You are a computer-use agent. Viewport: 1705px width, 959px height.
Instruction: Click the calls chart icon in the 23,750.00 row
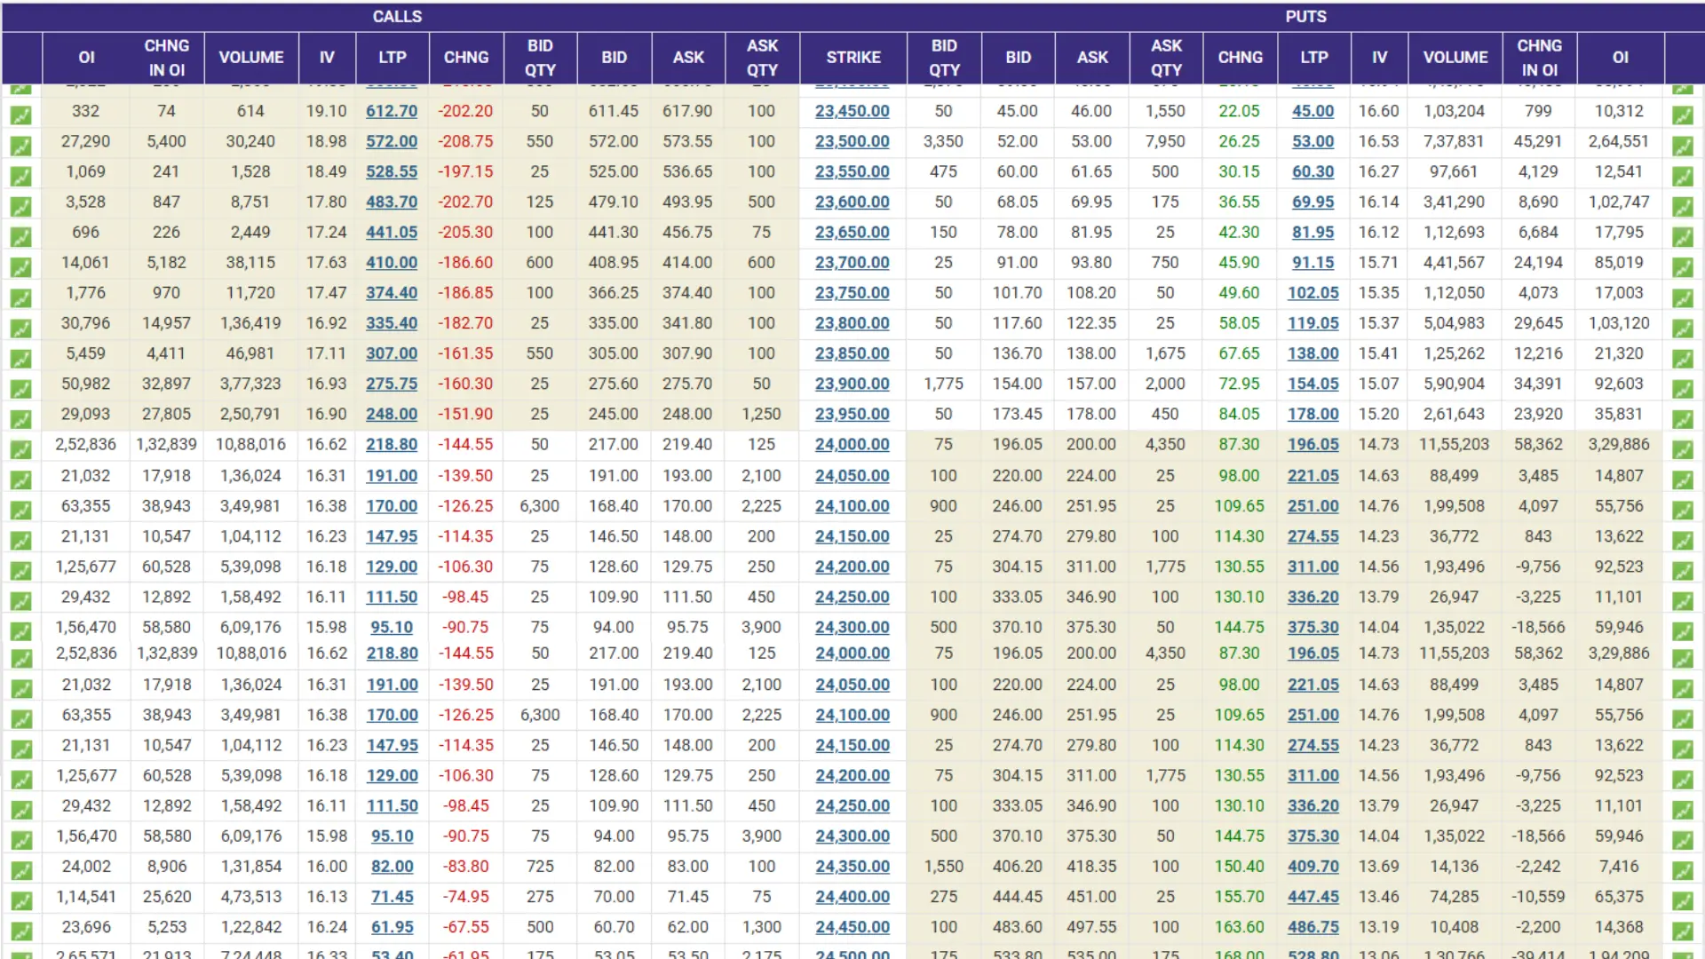click(x=20, y=297)
